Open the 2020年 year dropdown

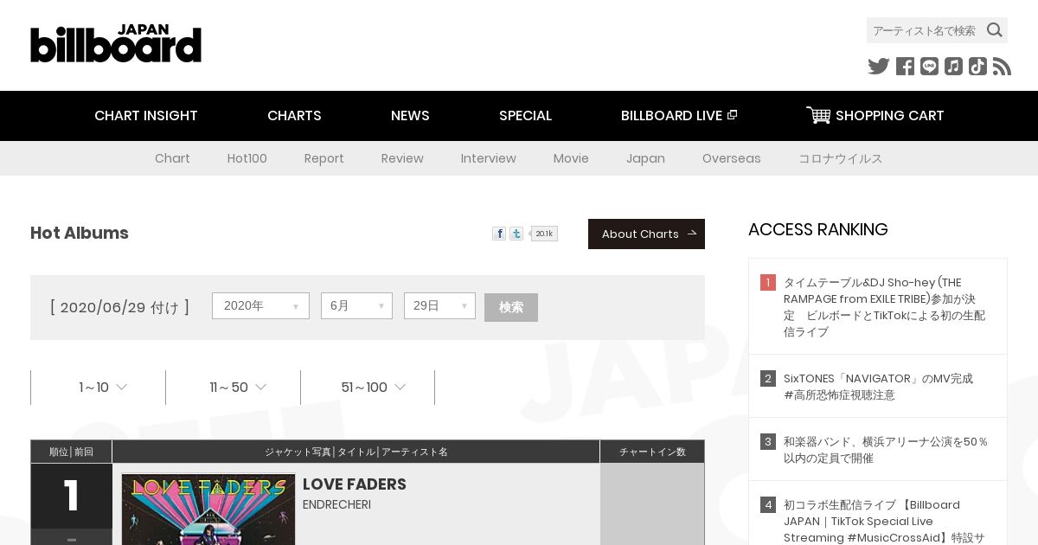click(260, 305)
